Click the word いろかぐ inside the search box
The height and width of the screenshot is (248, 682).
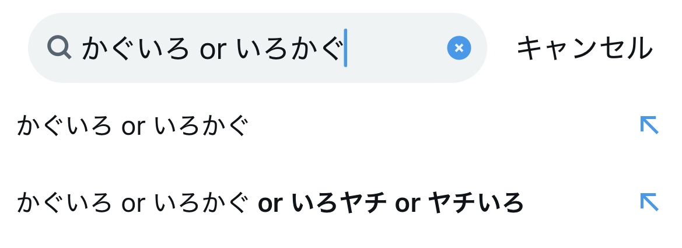[289, 48]
